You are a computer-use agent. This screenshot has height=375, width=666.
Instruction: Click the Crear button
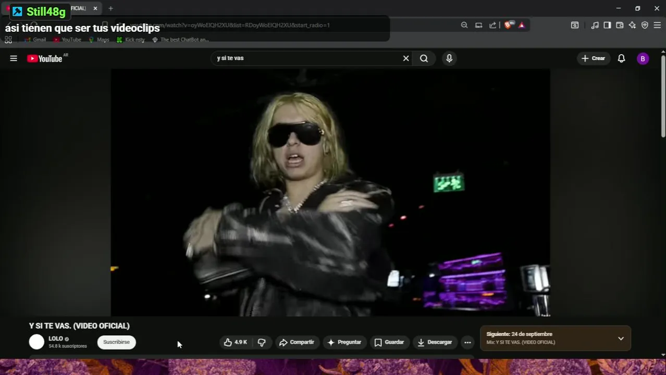pyautogui.click(x=593, y=58)
